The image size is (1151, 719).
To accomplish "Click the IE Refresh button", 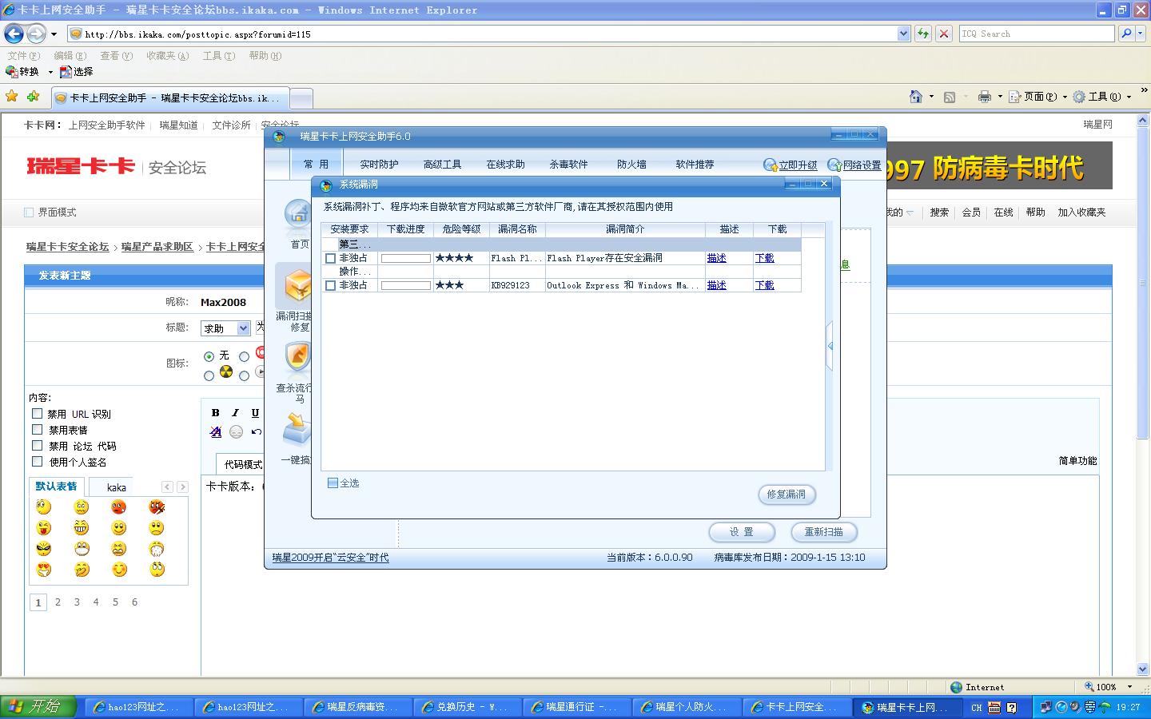I will point(923,34).
